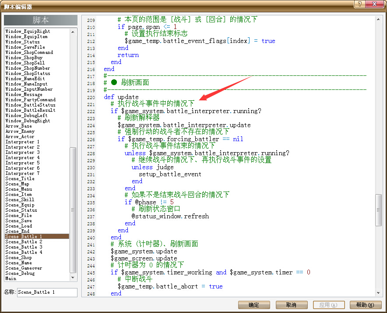Choose the Scene_Debug script
The image size is (387, 313).
coord(20,273)
